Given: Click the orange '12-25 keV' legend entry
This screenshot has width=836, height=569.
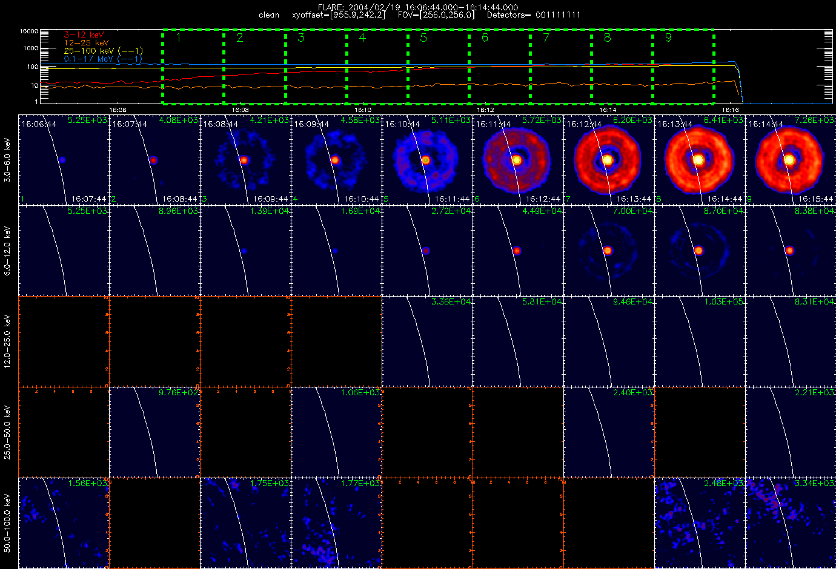Looking at the screenshot, I should pos(87,43).
